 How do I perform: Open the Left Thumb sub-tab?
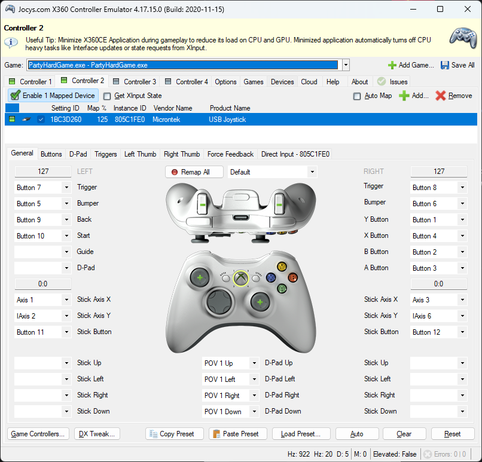[x=140, y=154]
